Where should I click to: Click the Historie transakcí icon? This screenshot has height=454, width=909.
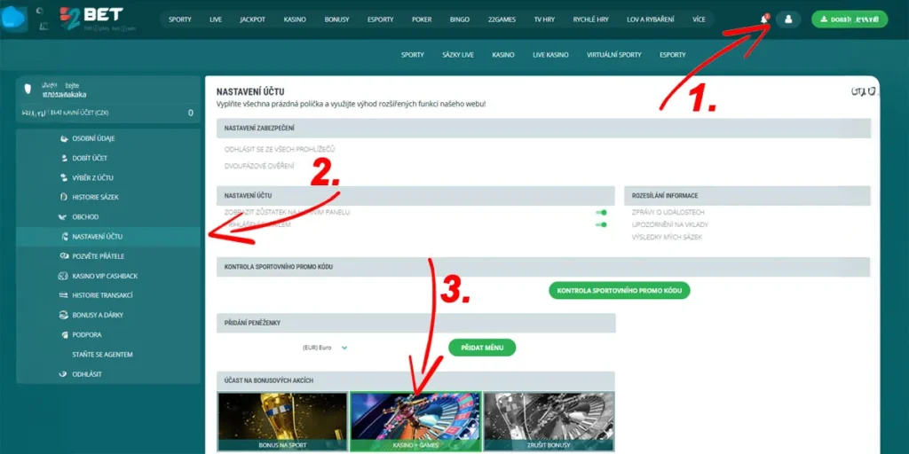pyautogui.click(x=64, y=295)
